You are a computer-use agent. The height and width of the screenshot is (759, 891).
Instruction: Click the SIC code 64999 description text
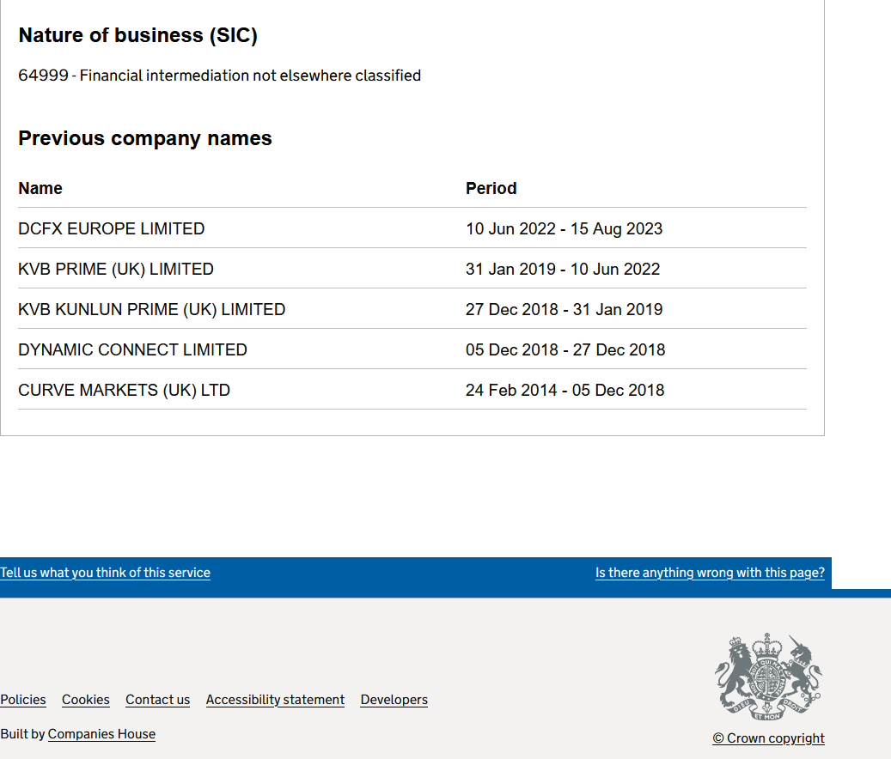click(219, 76)
